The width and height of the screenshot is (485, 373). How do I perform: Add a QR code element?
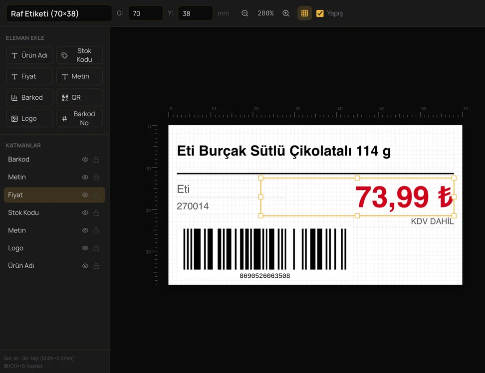[79, 97]
